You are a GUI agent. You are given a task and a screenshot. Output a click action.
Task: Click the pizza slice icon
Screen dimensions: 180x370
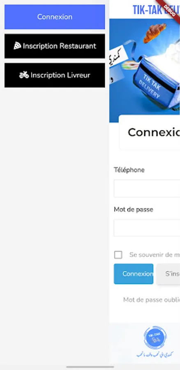click(17, 46)
